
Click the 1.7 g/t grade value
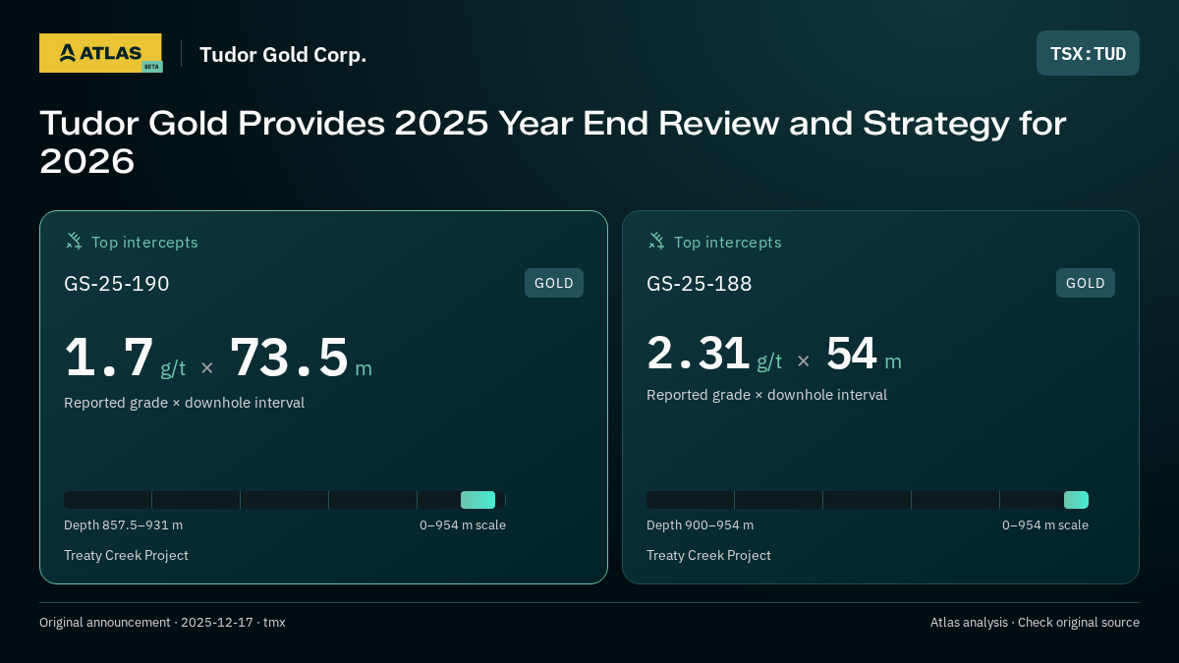125,359
